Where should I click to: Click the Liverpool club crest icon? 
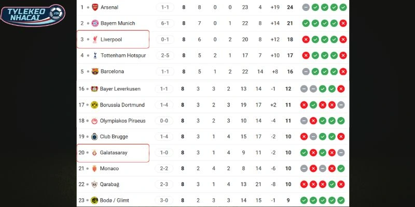[x=94, y=39]
